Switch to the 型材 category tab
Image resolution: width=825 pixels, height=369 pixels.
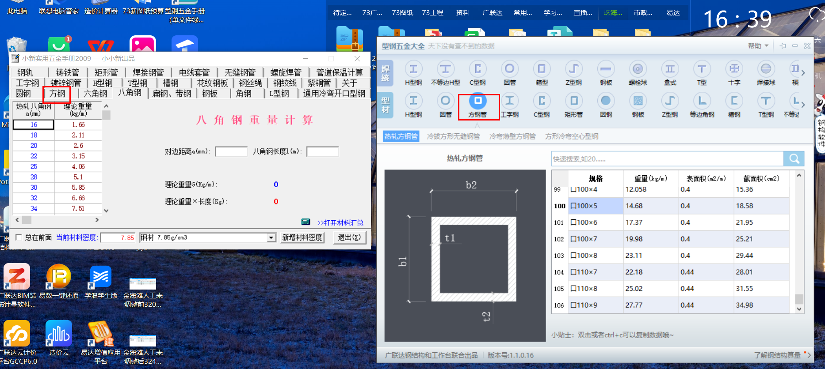[386, 105]
